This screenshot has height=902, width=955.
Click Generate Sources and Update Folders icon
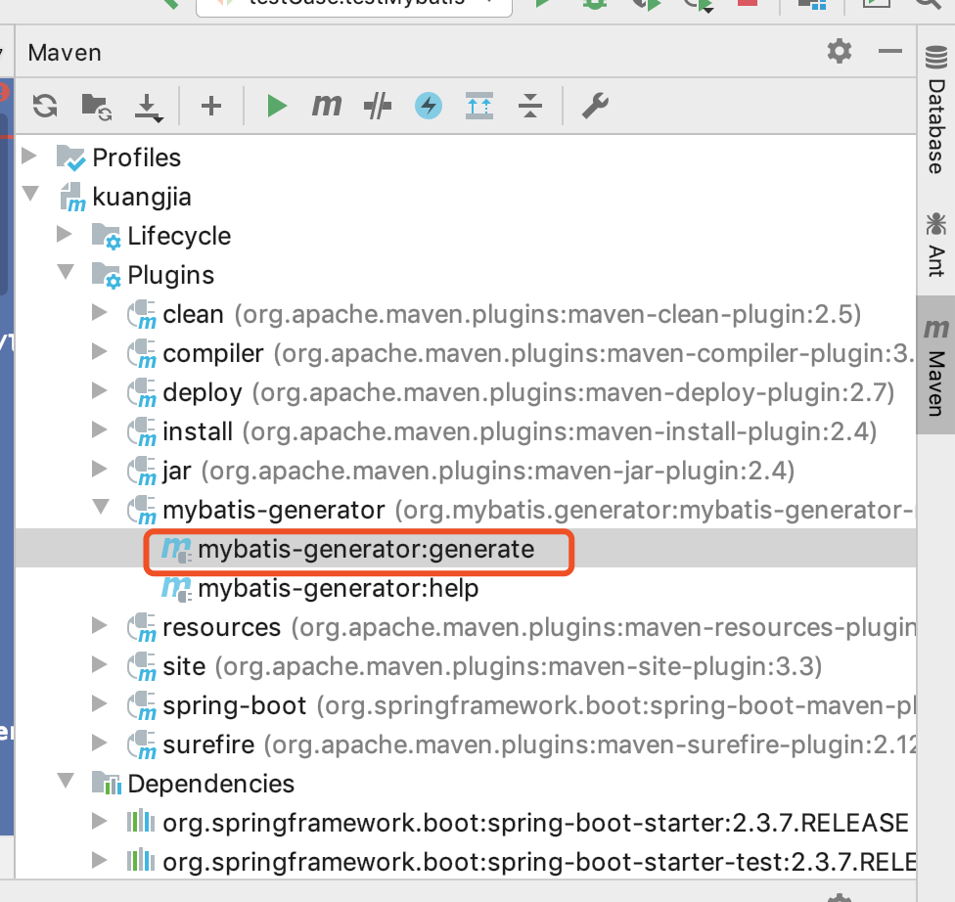(x=96, y=107)
